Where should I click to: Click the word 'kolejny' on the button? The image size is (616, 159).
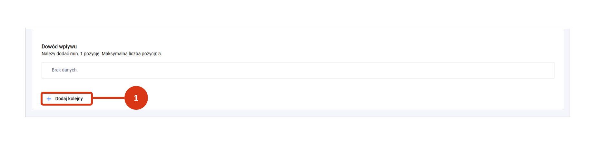click(75, 99)
